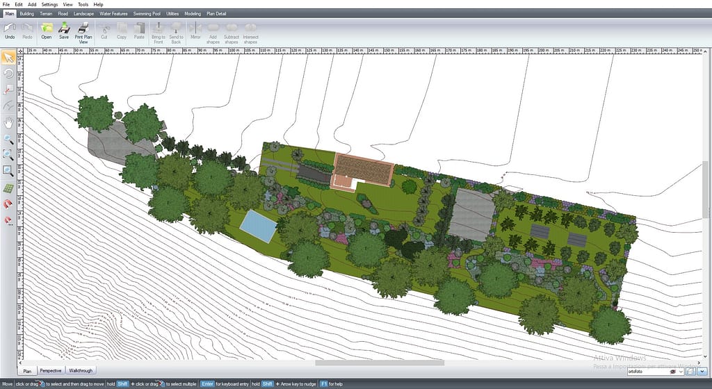Viewport: 712px width, 389px height.
Task: Save the current design
Action: (64, 31)
